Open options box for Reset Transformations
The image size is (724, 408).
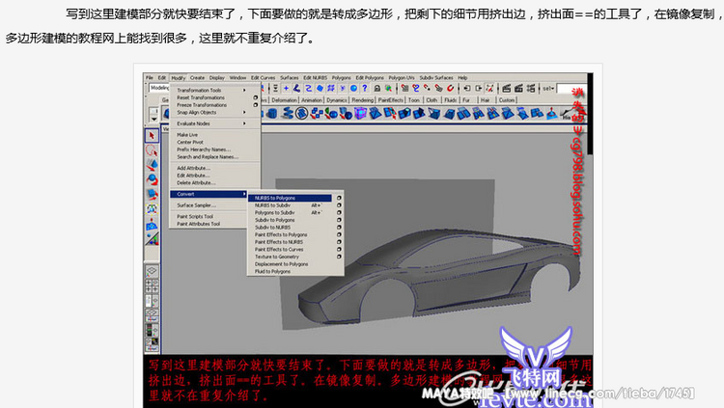(x=256, y=97)
